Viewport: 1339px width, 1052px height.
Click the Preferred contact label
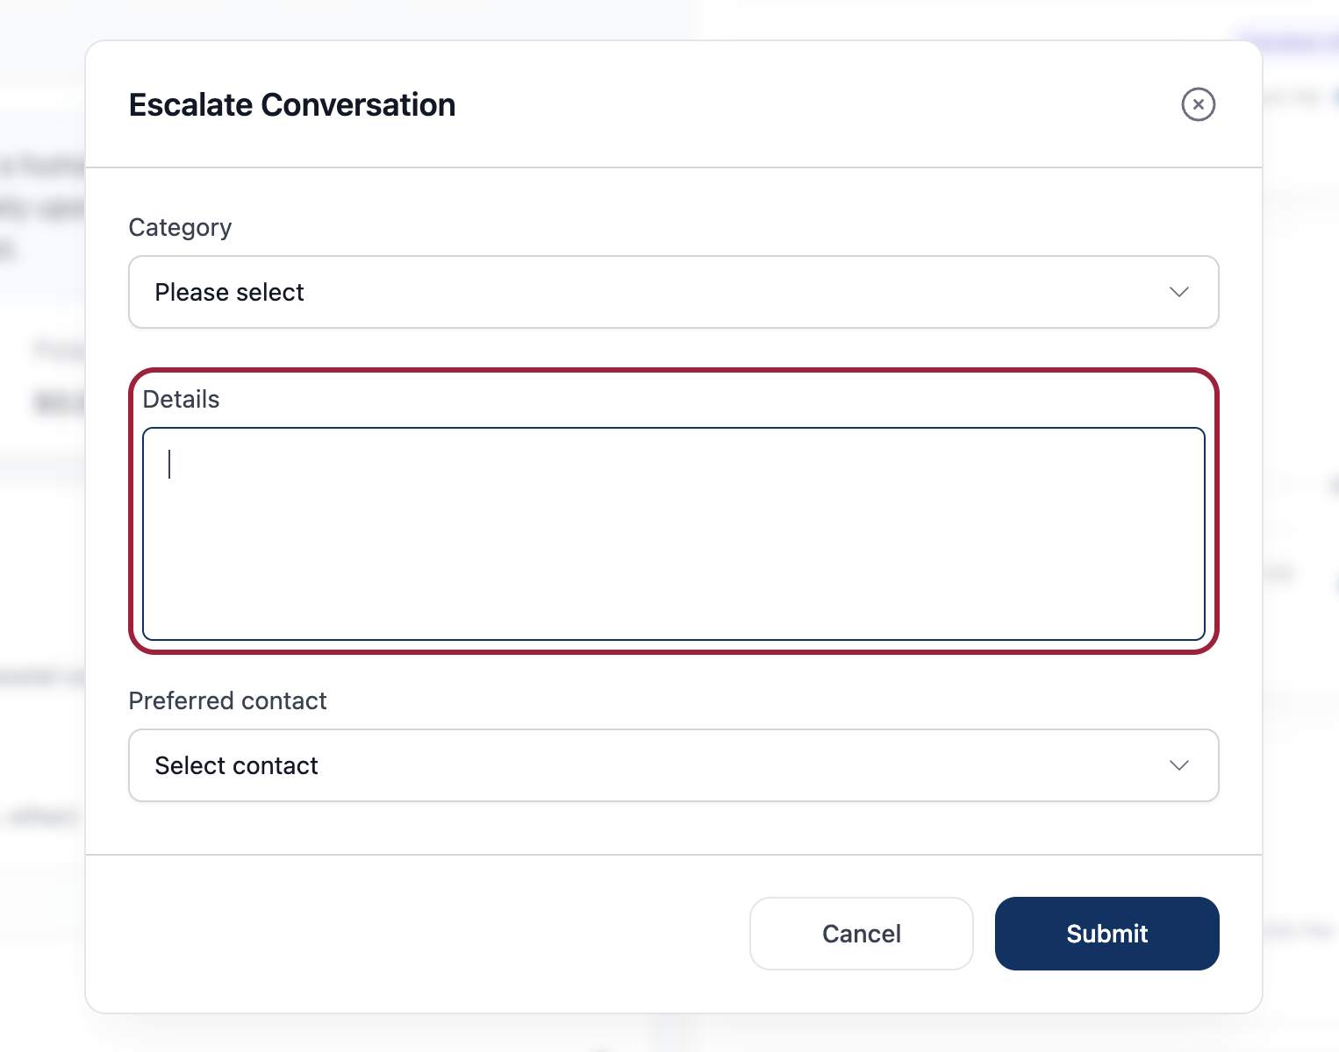pos(227,700)
